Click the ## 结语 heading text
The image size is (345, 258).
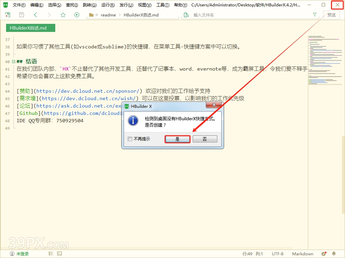click(27, 61)
